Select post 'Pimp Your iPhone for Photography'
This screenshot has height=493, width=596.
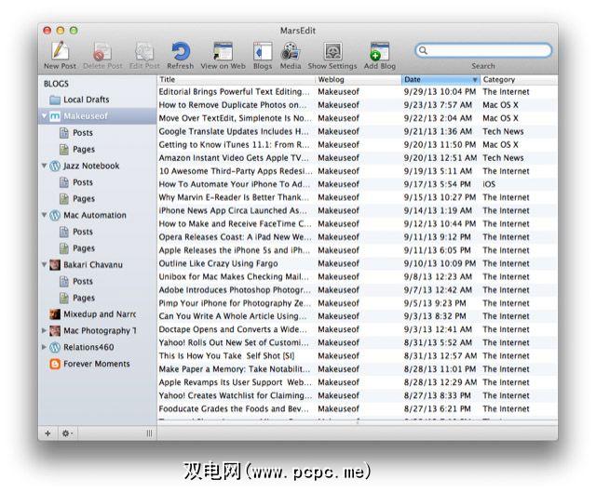[358, 303]
